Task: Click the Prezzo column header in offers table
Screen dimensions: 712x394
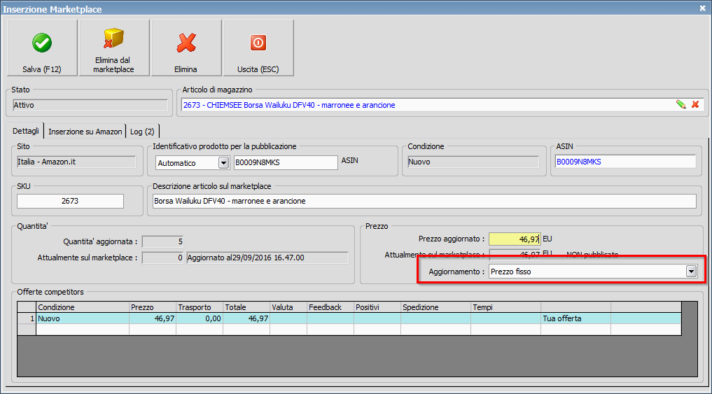Action: pos(151,307)
